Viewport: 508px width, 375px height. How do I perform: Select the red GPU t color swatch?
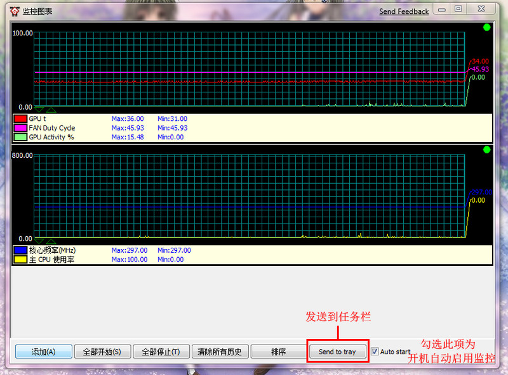[x=20, y=118]
